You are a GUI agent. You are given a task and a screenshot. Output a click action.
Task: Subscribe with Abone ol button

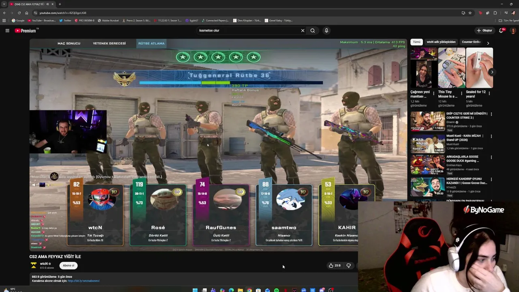pos(69,266)
